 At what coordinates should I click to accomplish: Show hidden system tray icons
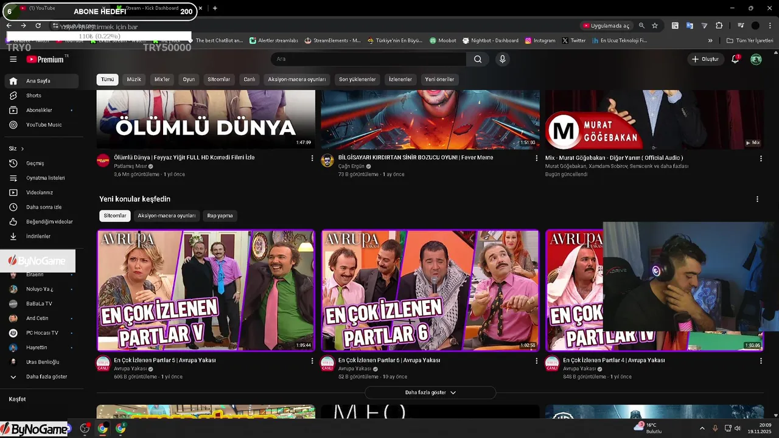702,428
